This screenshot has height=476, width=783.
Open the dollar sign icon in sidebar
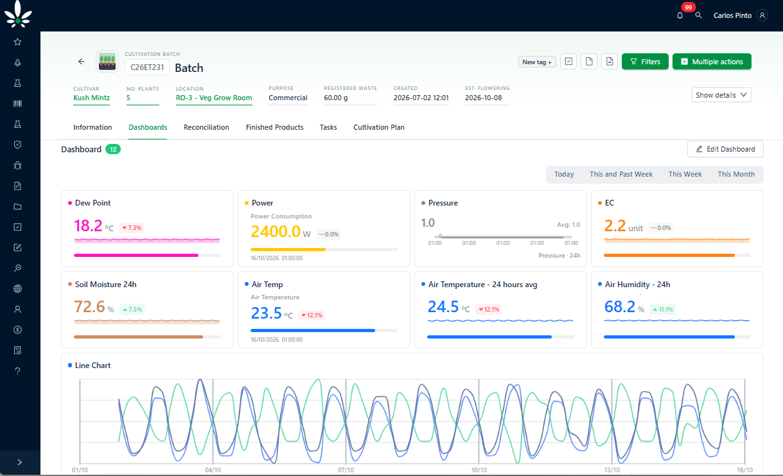click(x=17, y=330)
